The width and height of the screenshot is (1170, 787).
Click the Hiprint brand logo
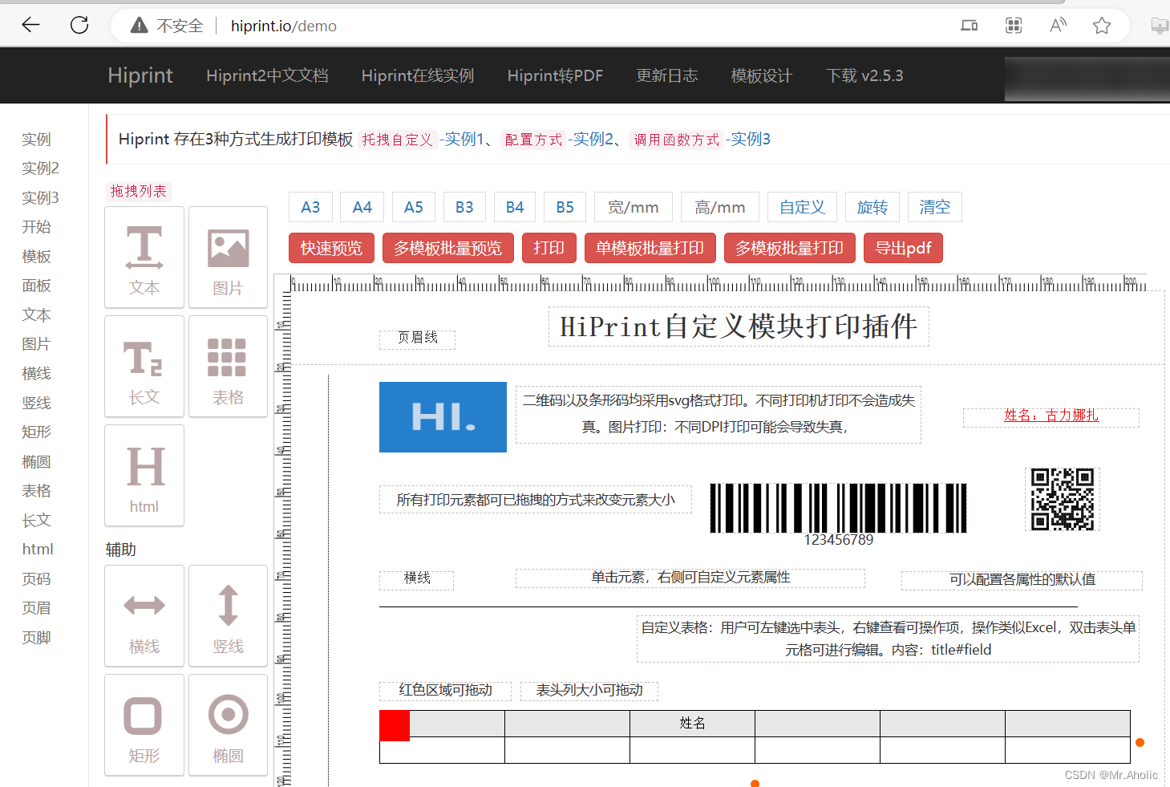[x=140, y=75]
